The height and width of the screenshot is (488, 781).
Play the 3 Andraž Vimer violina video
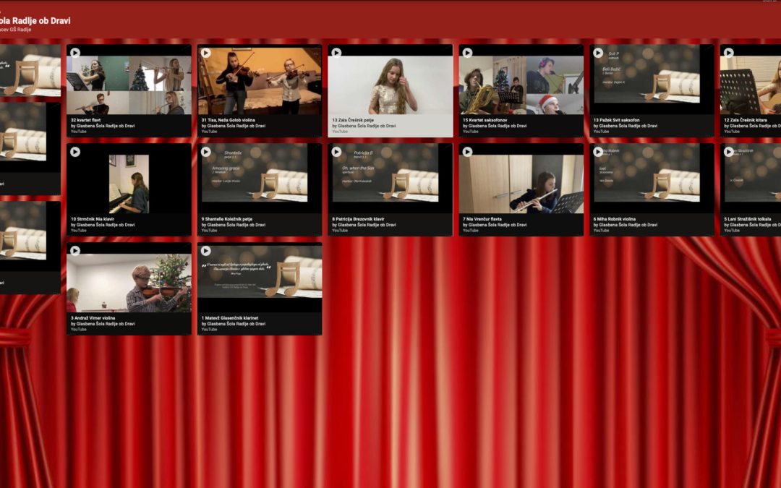[x=75, y=251]
